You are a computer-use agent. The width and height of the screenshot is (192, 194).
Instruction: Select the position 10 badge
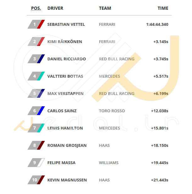tap(36, 180)
